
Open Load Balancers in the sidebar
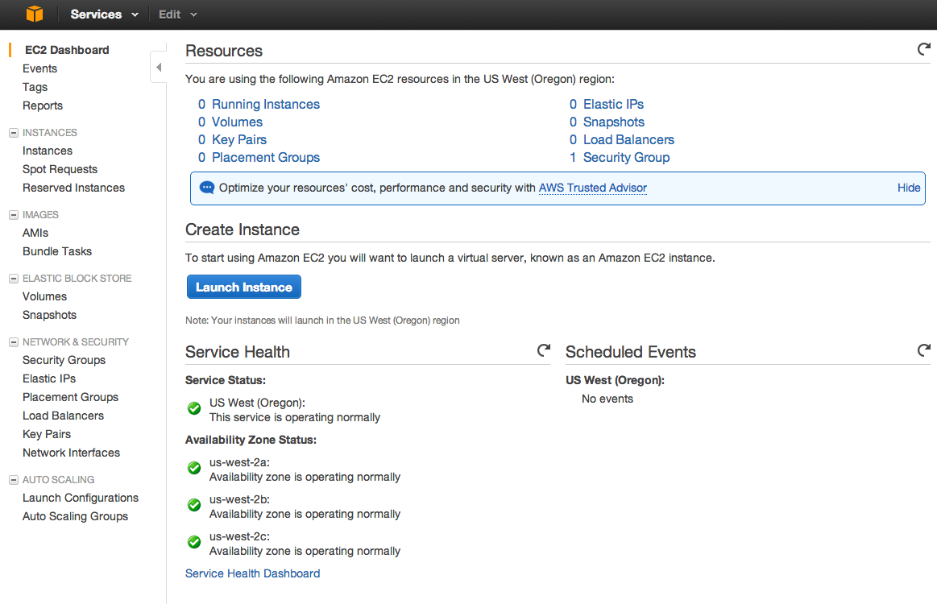click(x=64, y=416)
